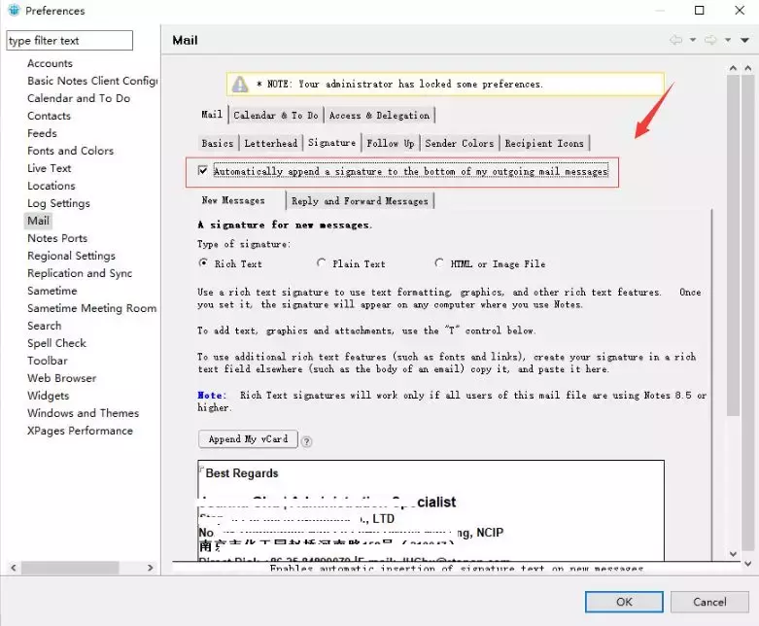The image size is (759, 626).
Task: Switch to Reply and Forward Messages tab
Action: (x=360, y=201)
